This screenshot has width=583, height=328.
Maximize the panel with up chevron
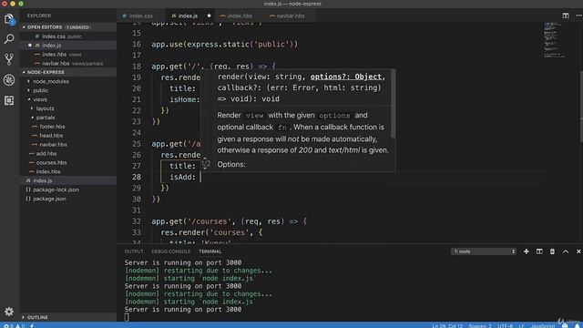click(x=565, y=251)
